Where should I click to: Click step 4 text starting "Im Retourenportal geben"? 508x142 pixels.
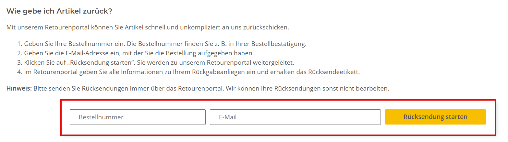191,72
